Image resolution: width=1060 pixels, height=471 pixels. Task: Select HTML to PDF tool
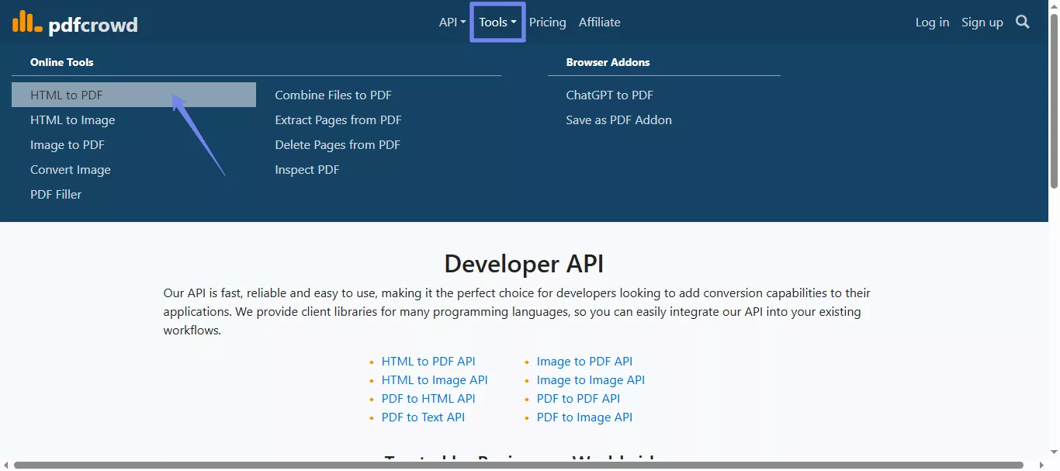point(133,95)
